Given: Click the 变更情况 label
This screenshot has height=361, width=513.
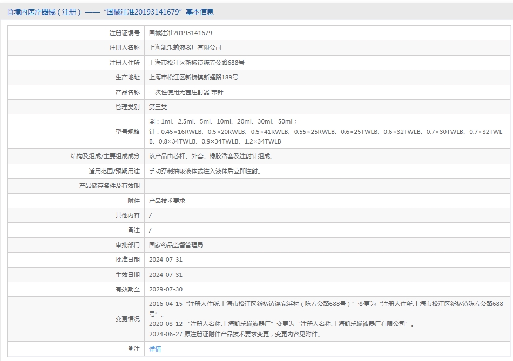Looking at the screenshot, I should click(x=127, y=319).
